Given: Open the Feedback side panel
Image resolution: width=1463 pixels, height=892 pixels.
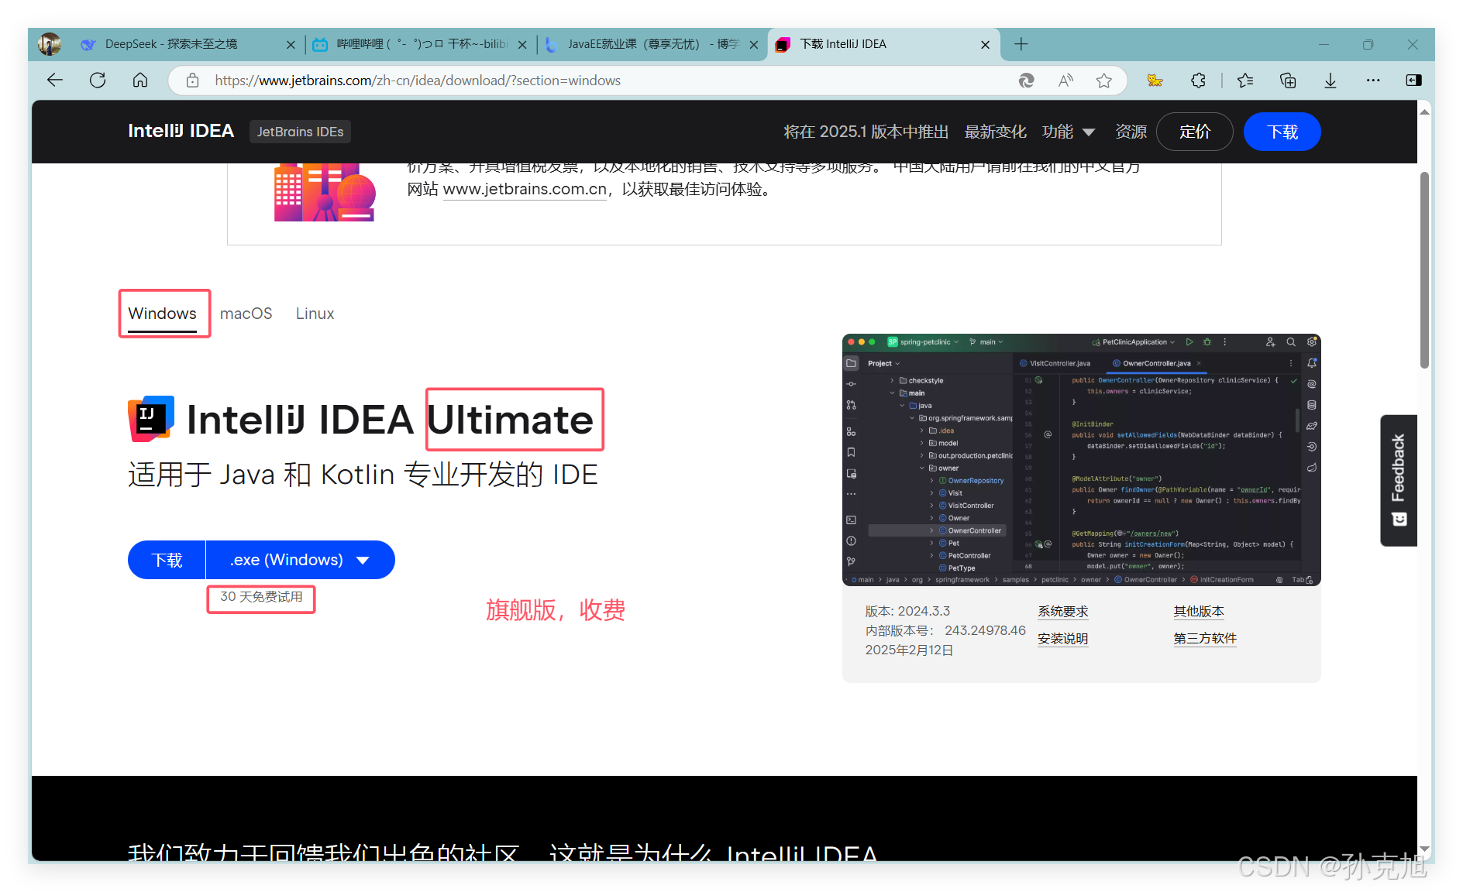Looking at the screenshot, I should [1399, 480].
